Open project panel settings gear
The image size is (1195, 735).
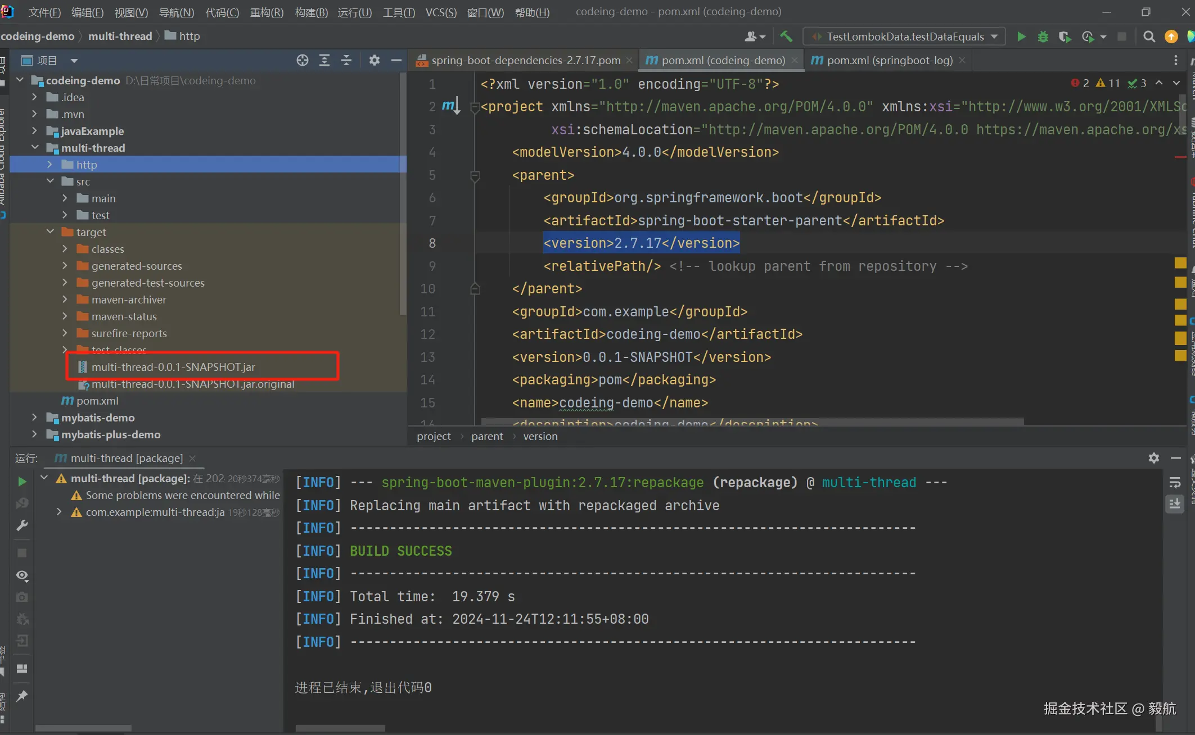[375, 60]
